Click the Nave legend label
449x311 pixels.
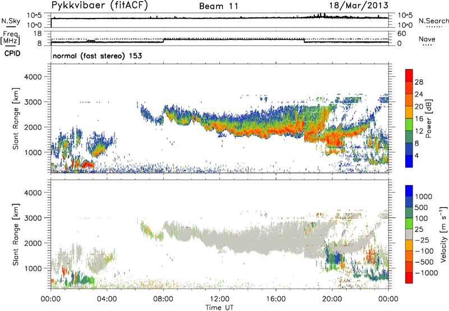point(427,39)
